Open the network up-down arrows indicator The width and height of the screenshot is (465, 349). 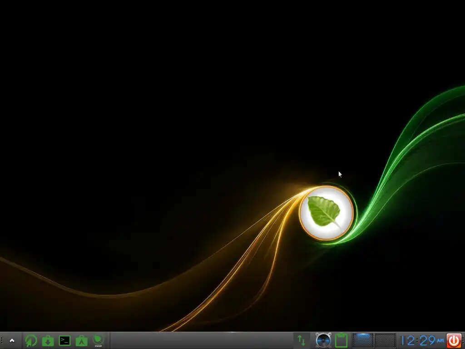coord(301,340)
